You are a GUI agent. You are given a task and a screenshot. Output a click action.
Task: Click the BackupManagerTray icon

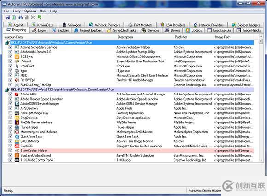coord(17,113)
